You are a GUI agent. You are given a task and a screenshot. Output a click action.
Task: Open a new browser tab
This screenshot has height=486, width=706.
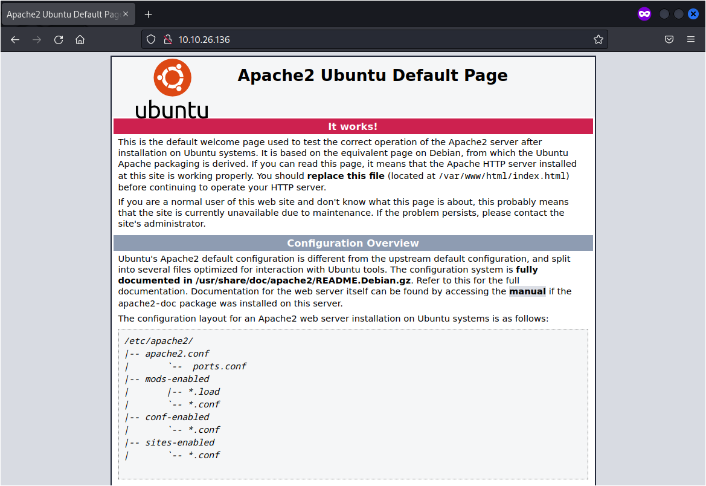[x=148, y=13]
